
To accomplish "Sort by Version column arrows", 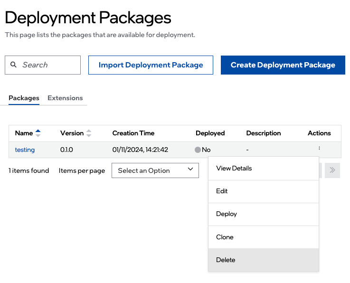I will pyautogui.click(x=89, y=133).
